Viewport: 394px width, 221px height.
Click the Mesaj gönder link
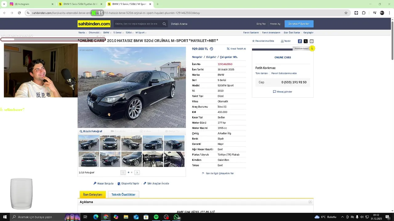283,91
